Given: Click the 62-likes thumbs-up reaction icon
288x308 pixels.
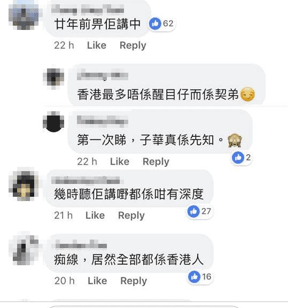Looking at the screenshot, I should (x=155, y=24).
